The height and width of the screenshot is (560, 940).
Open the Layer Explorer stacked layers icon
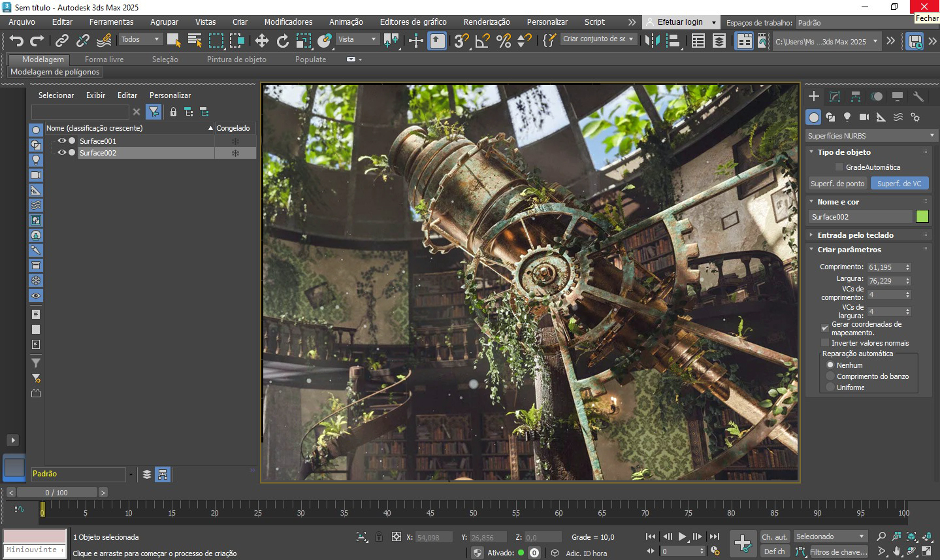tap(719, 41)
